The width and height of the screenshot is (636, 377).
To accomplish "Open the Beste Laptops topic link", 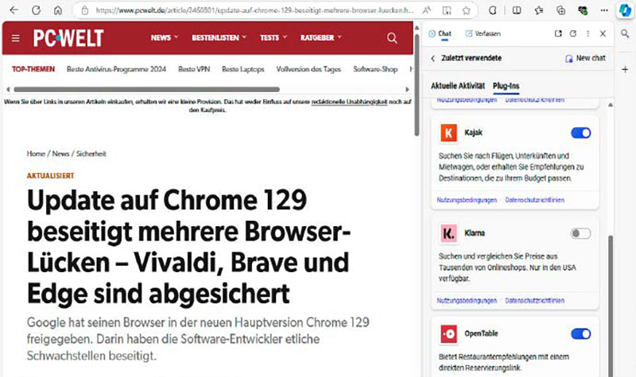I will coord(243,69).
